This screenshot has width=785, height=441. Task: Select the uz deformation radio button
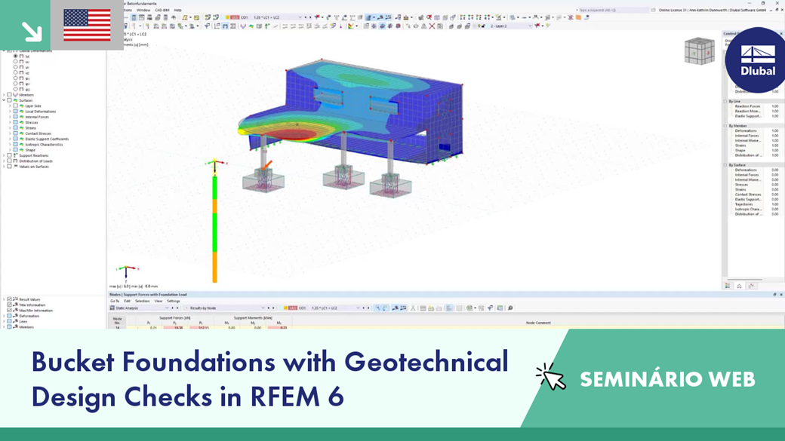pyautogui.click(x=16, y=72)
